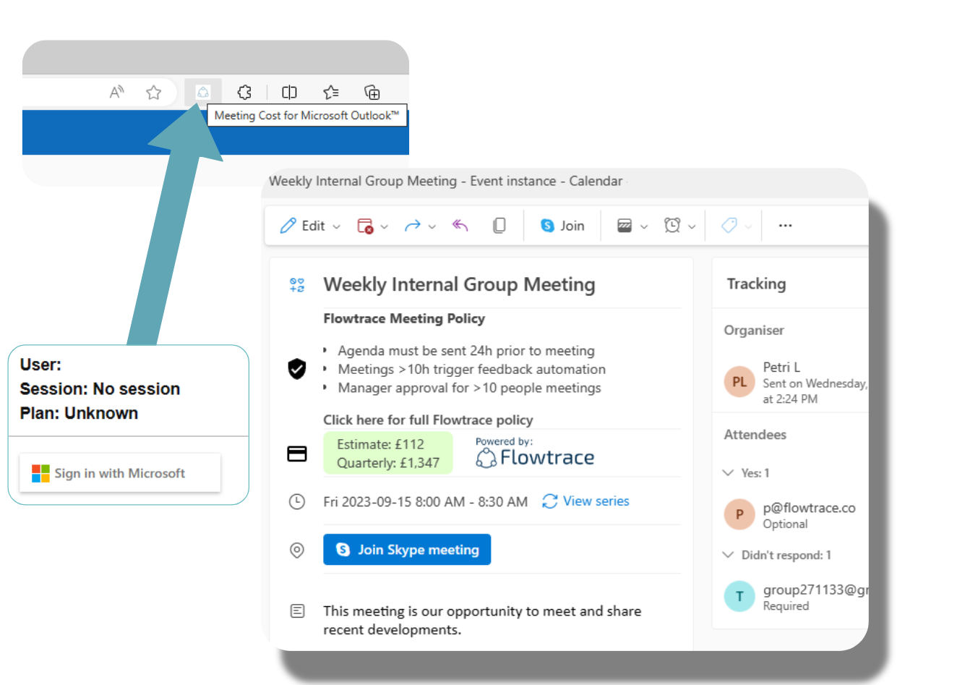The width and height of the screenshot is (965, 685).
Task: Click the Weekly Internal Group Meeting title
Action: click(x=459, y=284)
